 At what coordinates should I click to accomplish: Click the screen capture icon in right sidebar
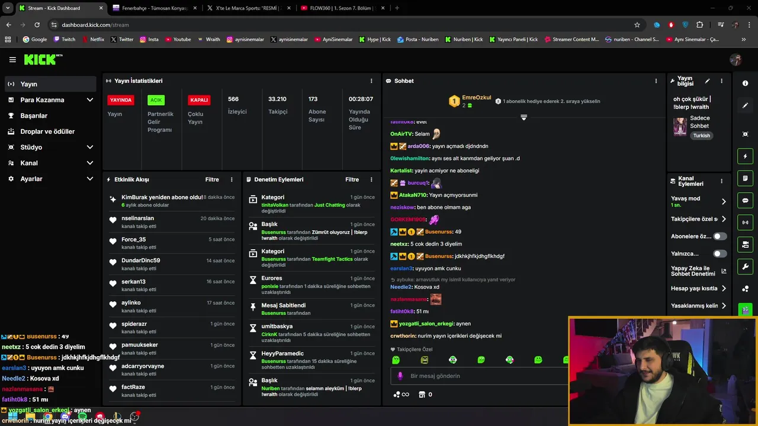(745, 134)
